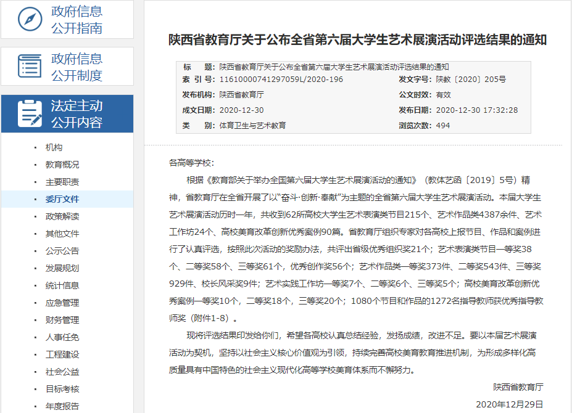Go to 教育概况 sidebar item
The height and width of the screenshot is (413, 572).
pos(62,165)
